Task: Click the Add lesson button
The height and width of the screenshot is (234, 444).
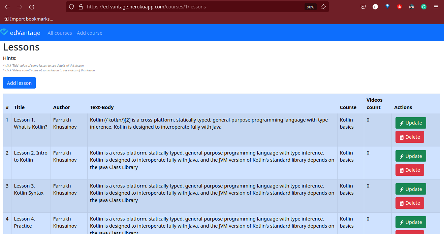Action: 19,83
